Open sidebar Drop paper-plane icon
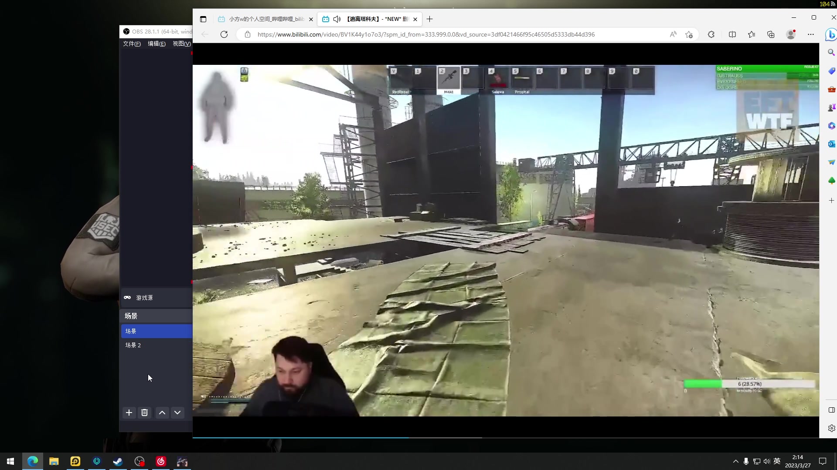The height and width of the screenshot is (470, 837). click(x=831, y=162)
